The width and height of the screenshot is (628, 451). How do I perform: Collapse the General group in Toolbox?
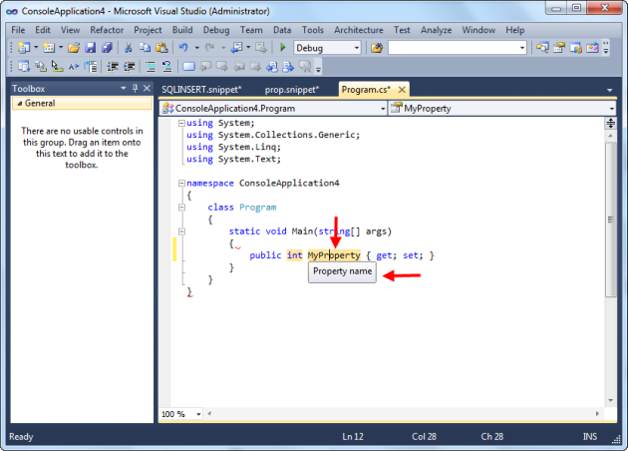click(18, 103)
